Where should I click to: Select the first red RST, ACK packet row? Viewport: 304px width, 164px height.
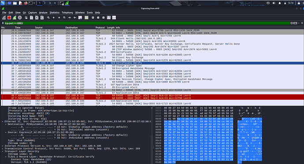(152, 95)
